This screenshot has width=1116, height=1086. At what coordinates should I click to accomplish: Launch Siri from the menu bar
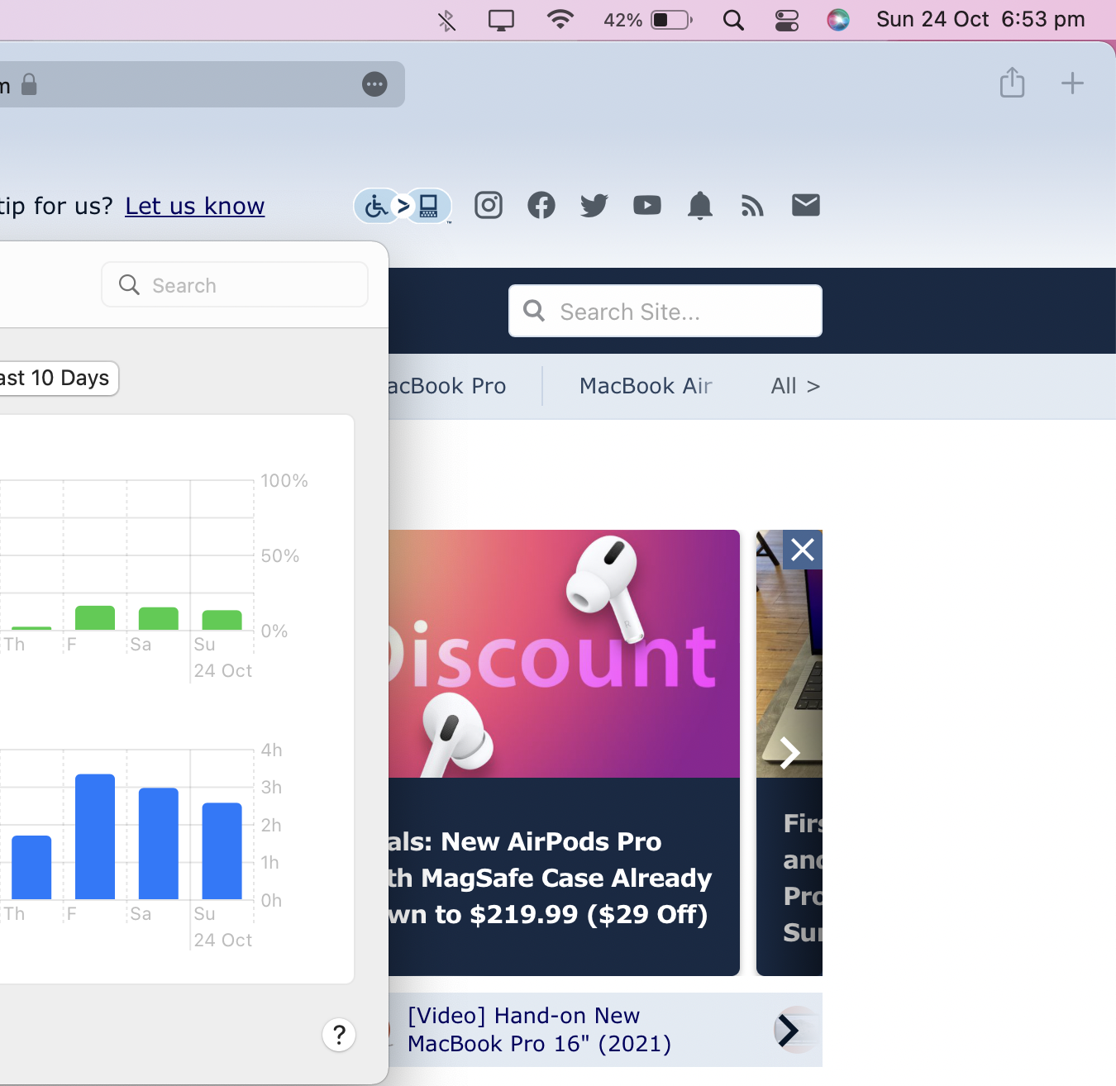(x=838, y=20)
